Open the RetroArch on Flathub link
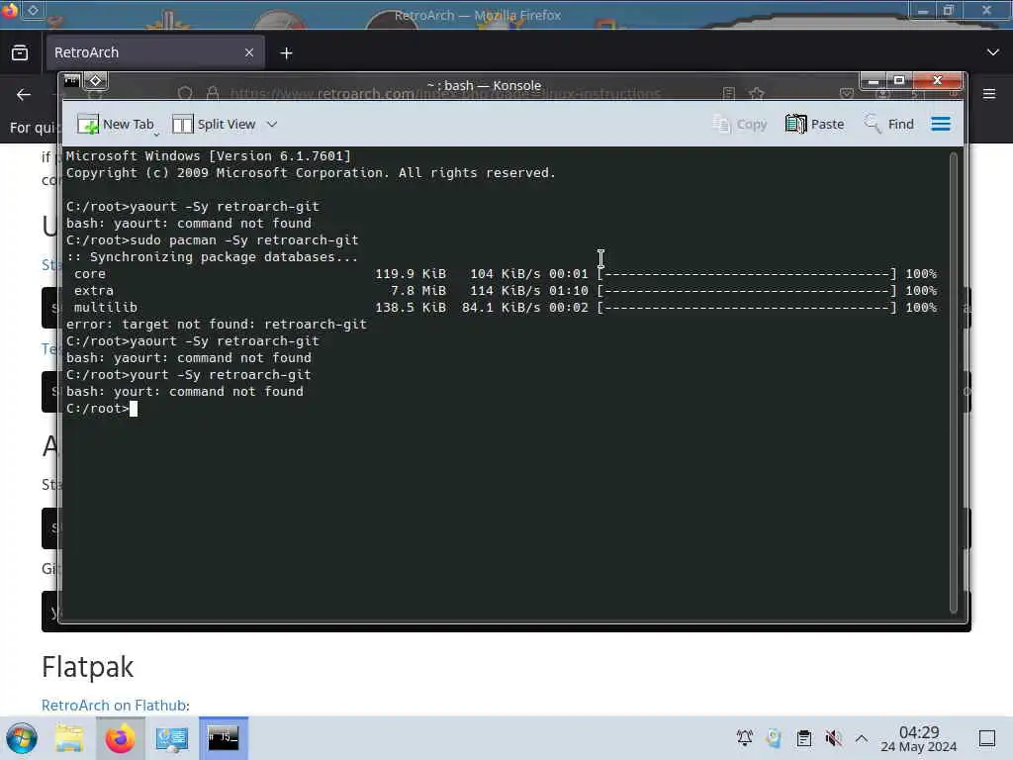 pos(115,705)
